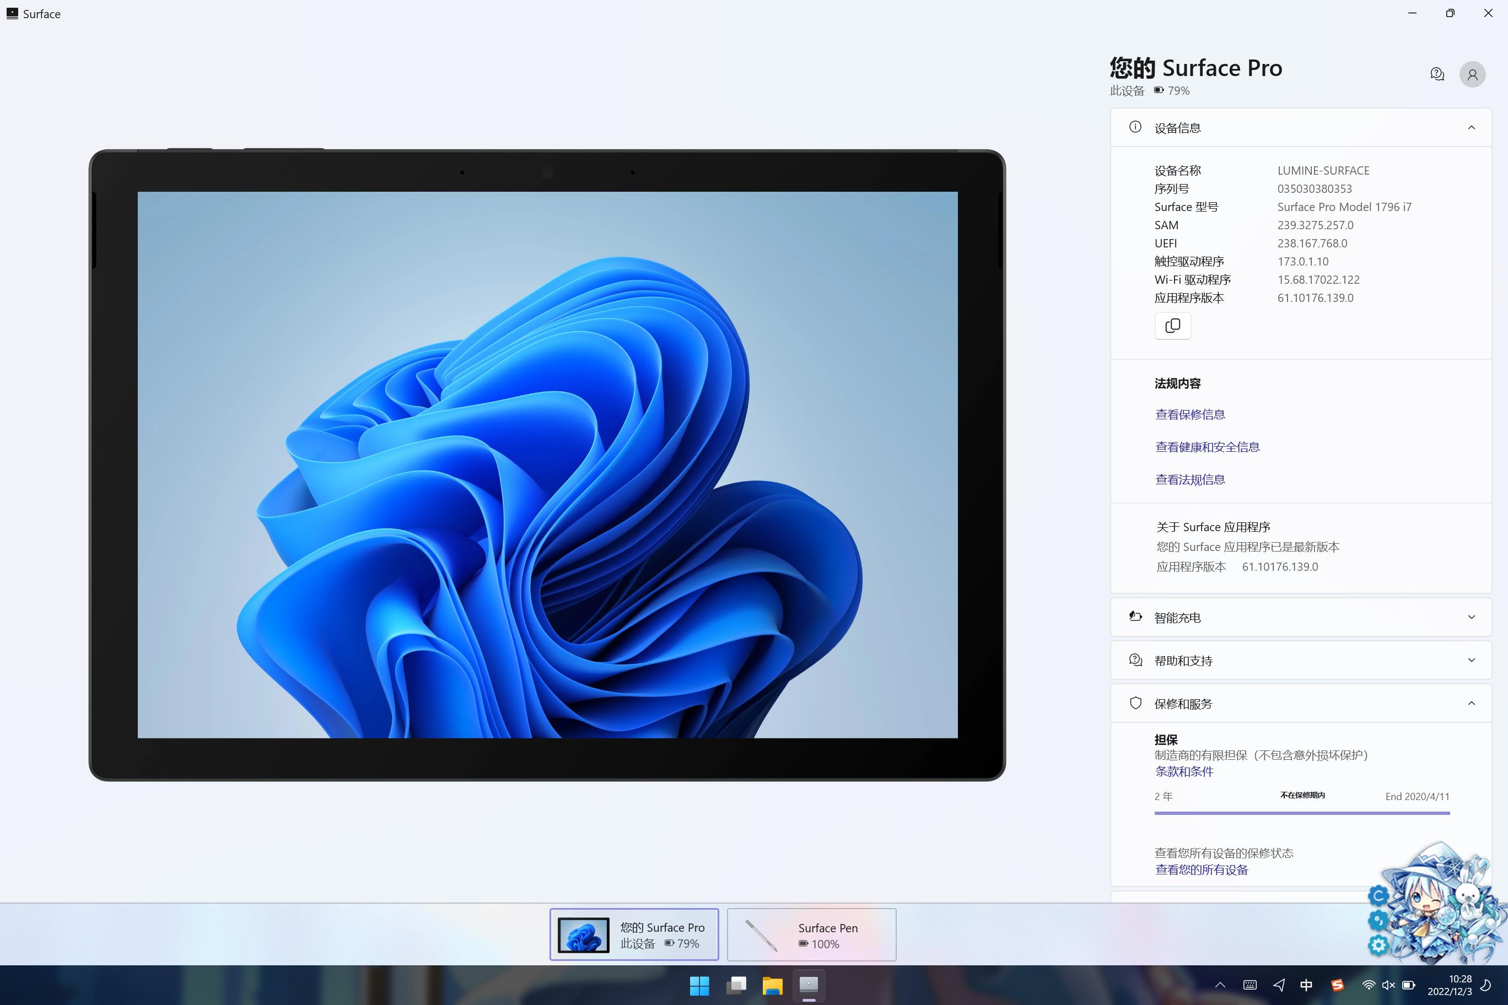Open the 查看保修信息 link
The height and width of the screenshot is (1005, 1508).
pos(1189,415)
